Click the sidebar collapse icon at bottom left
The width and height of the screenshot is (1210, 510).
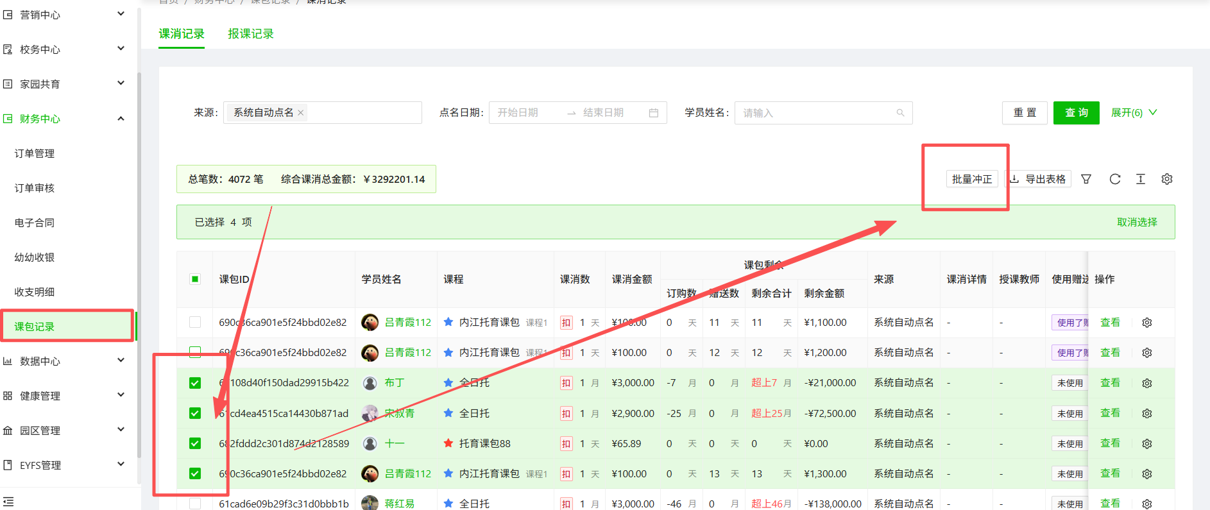(x=8, y=501)
